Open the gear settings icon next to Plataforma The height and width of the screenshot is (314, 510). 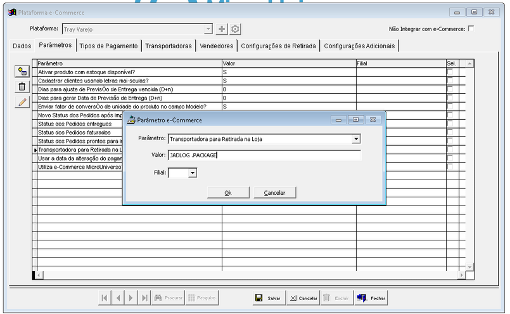tap(235, 29)
